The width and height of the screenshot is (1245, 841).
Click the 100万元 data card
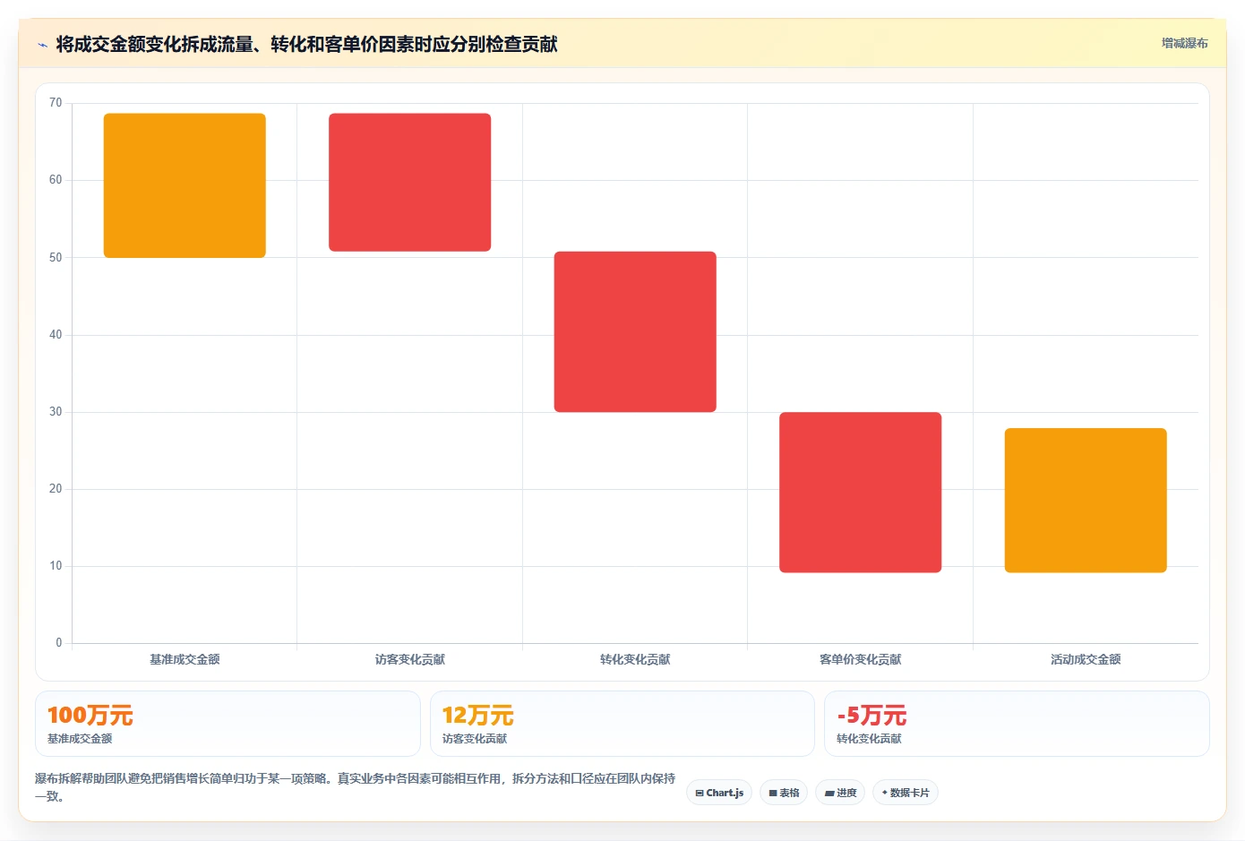[x=228, y=724]
